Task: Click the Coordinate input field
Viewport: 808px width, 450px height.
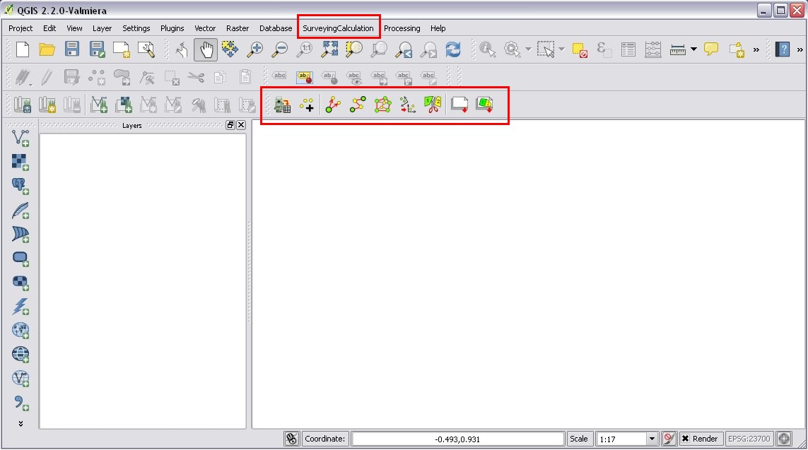Action: pyautogui.click(x=457, y=439)
